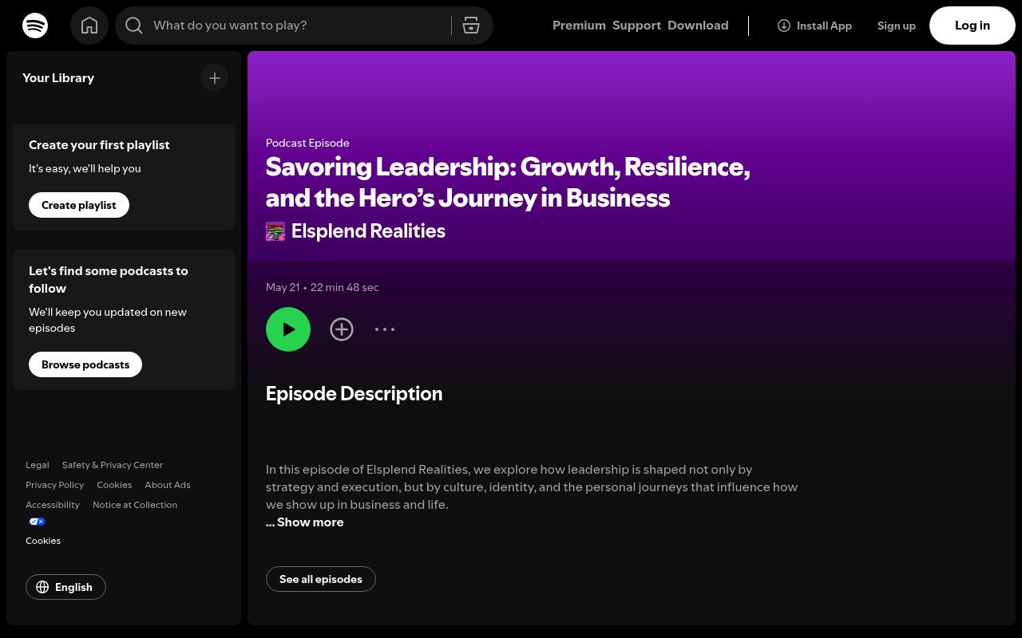The width and height of the screenshot is (1022, 638).
Task: Open Support page
Action: point(636,26)
